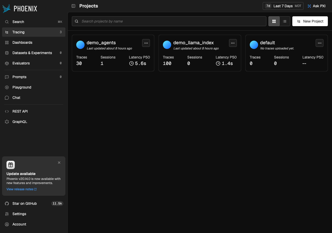
Task: Click the Dashboards grid icon
Action: pyautogui.click(x=7, y=42)
